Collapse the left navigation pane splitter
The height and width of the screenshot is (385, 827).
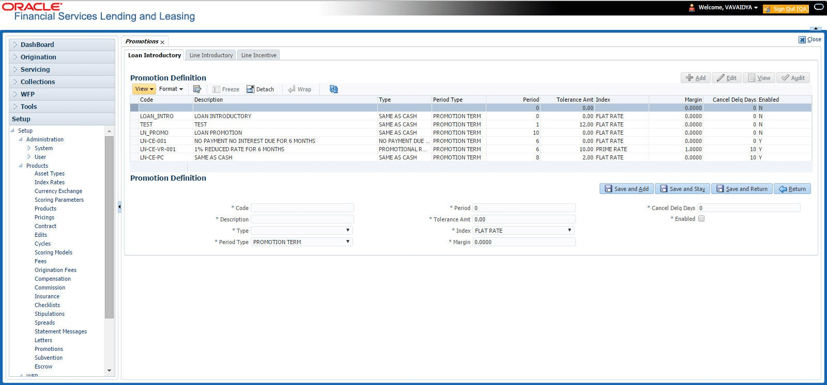click(119, 206)
